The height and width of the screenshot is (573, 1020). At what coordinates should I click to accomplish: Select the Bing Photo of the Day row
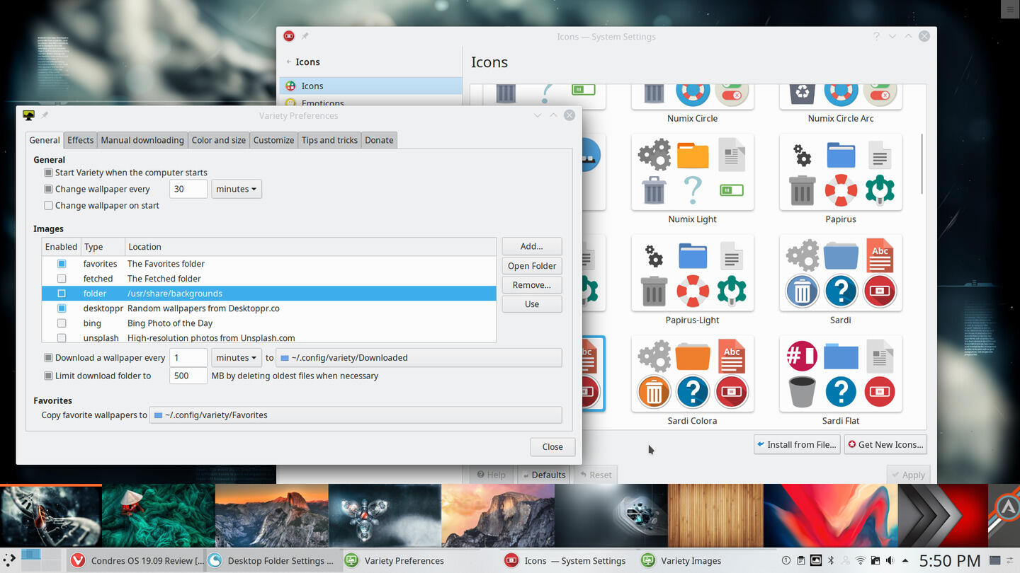(x=269, y=323)
